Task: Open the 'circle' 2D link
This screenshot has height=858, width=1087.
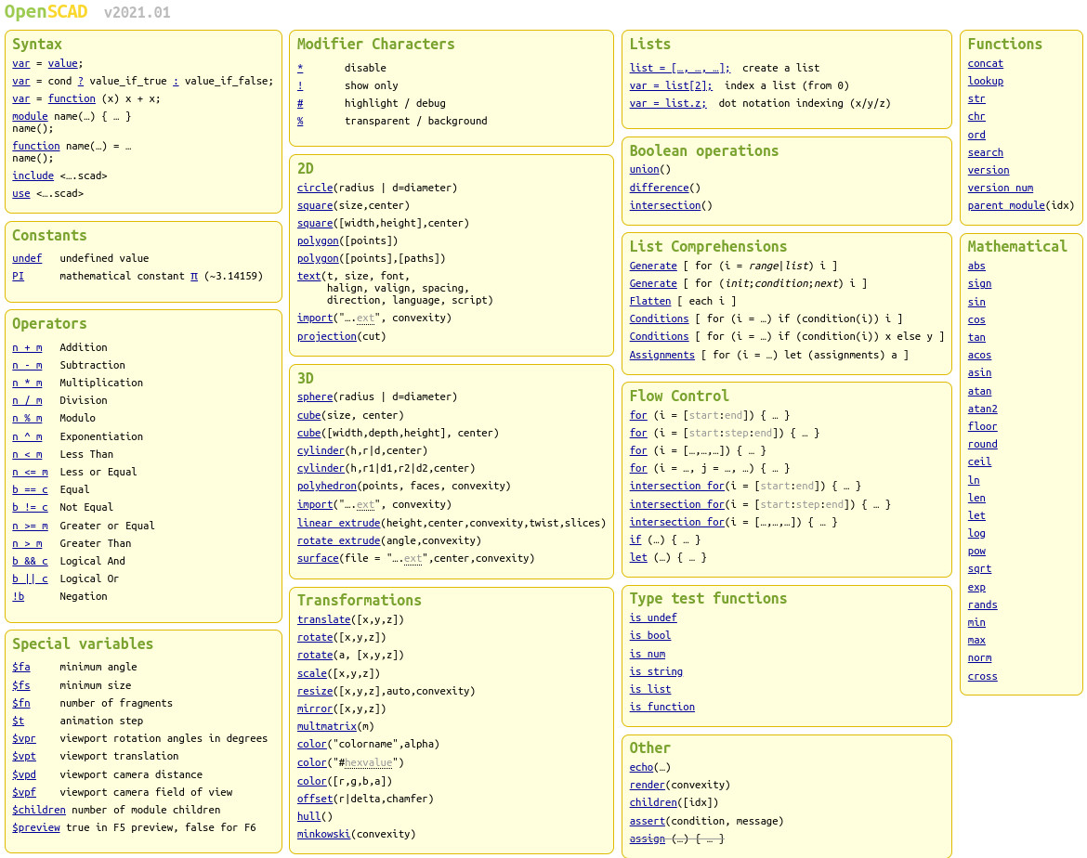Action: tap(315, 188)
